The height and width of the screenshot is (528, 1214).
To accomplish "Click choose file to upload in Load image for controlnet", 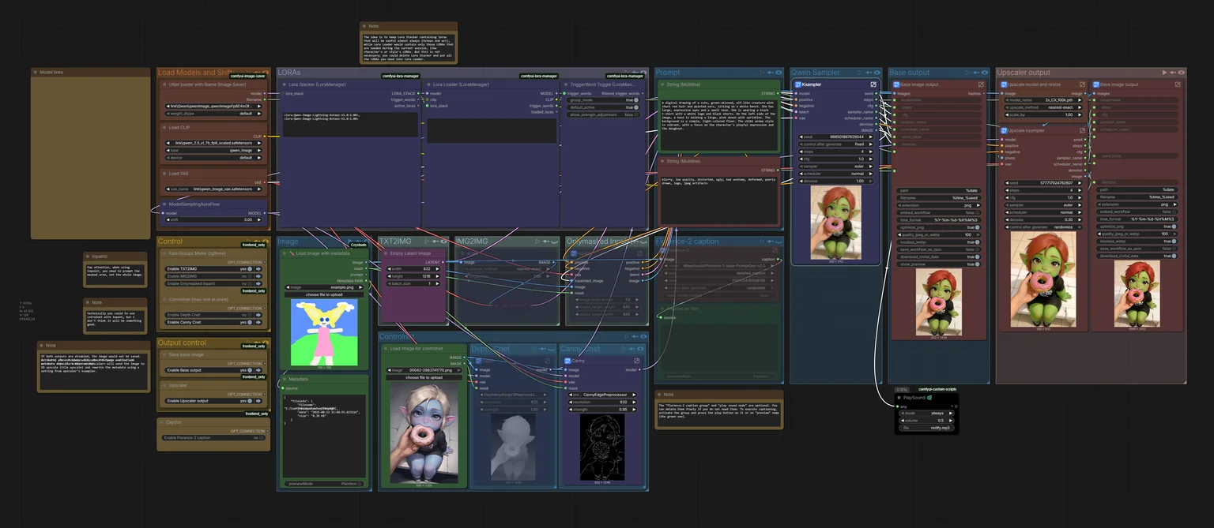I will (423, 377).
